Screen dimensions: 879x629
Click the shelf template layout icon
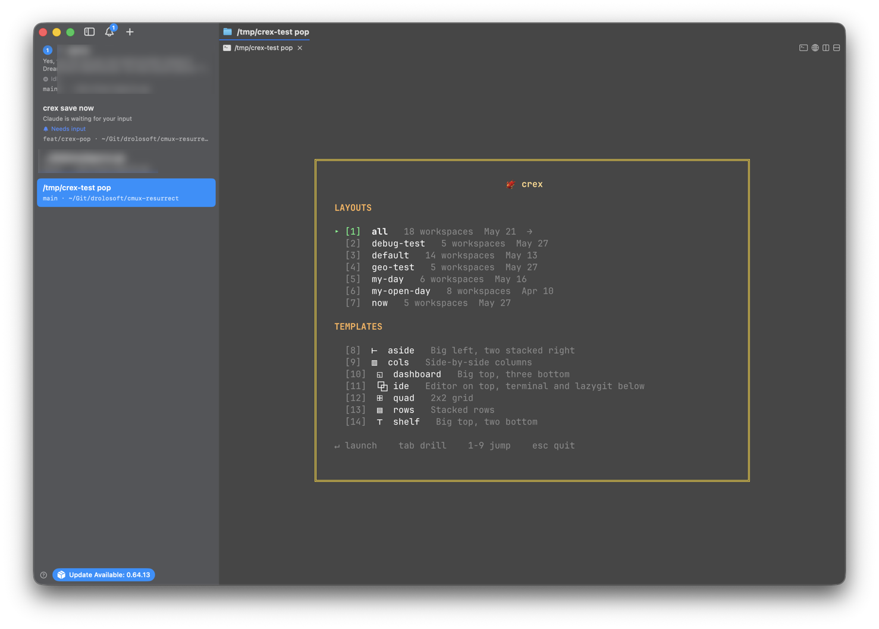click(x=379, y=422)
